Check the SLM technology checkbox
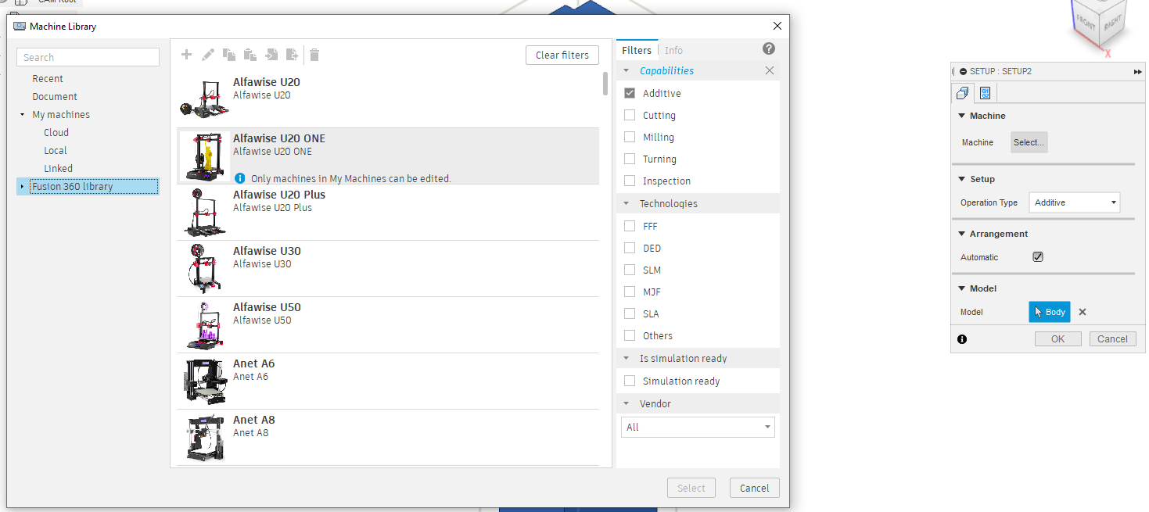The image size is (1149, 512). pos(630,270)
